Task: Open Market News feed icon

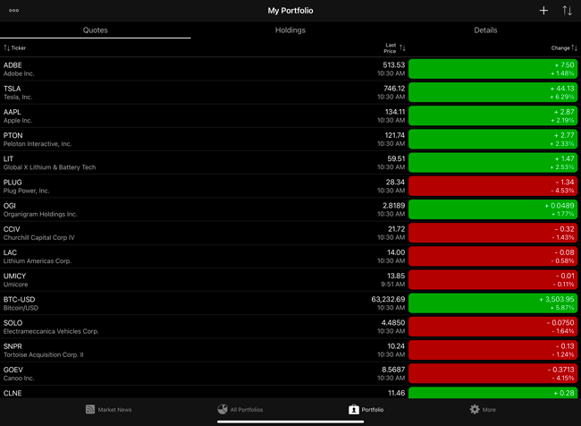Action: pos(90,409)
